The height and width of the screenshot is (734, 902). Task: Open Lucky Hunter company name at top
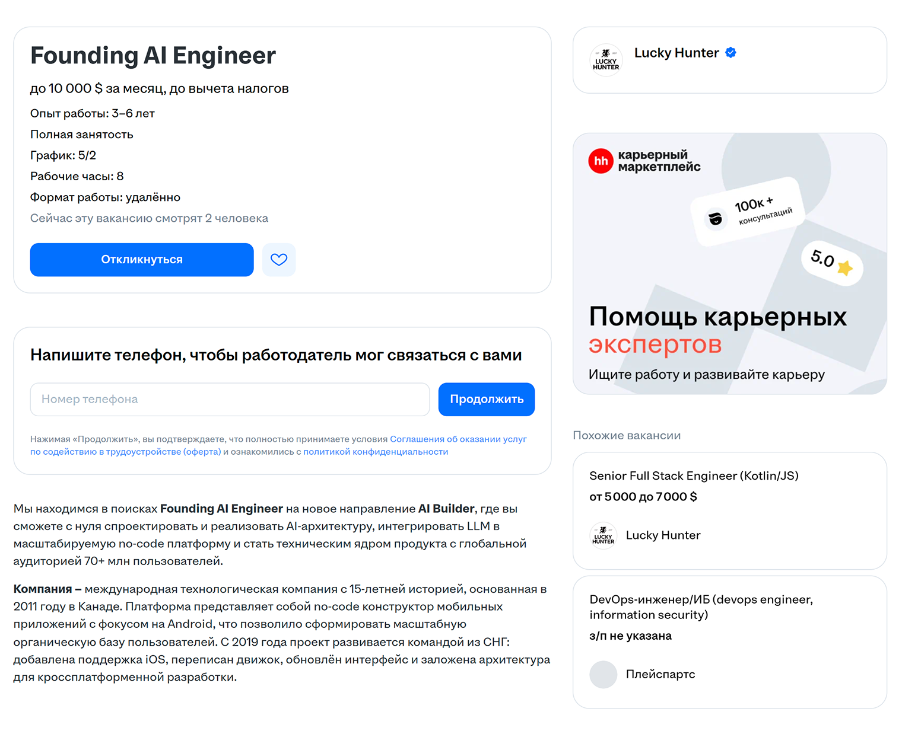pos(676,53)
